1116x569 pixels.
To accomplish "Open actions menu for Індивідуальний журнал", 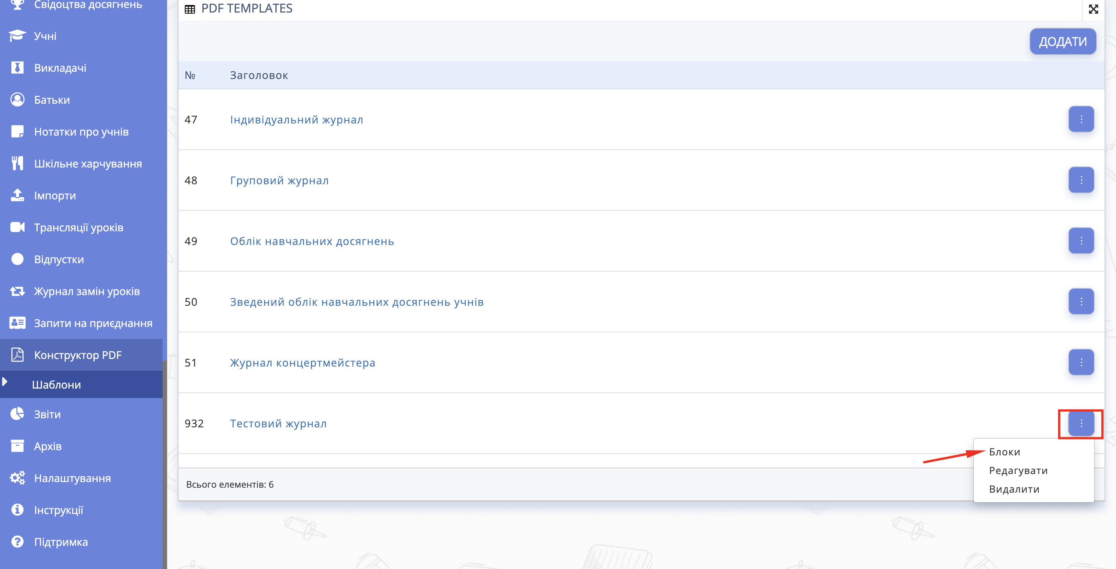I will click(1081, 119).
